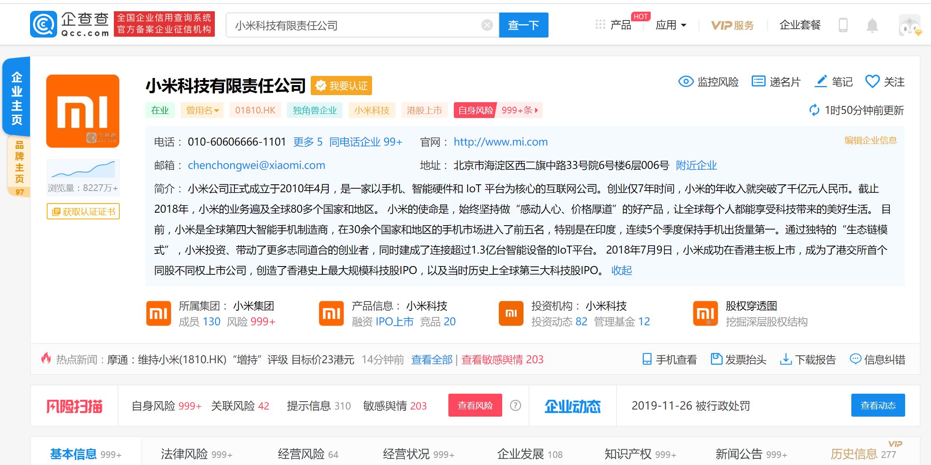
Task: Open 笔记 pencil note icon
Action: [821, 81]
